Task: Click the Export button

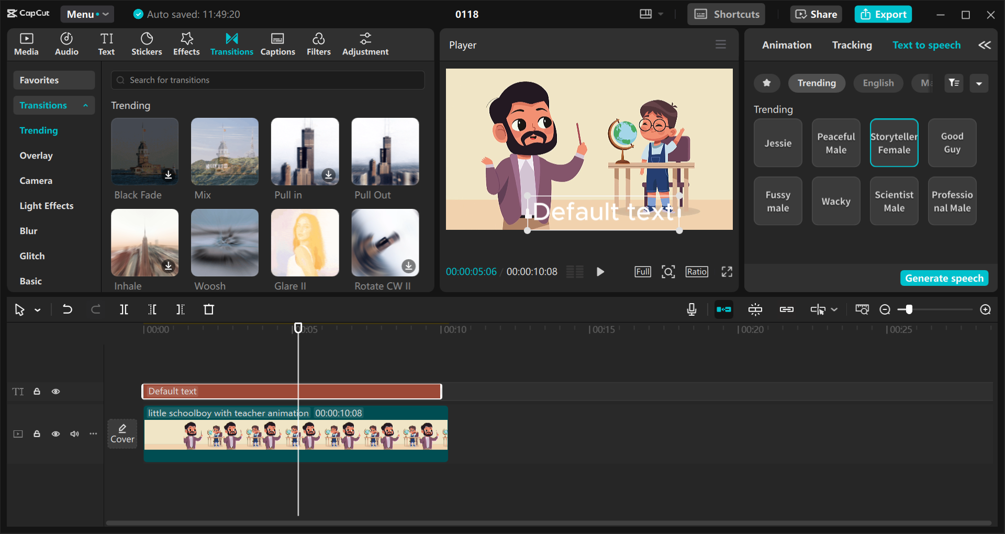Action: 883,14
